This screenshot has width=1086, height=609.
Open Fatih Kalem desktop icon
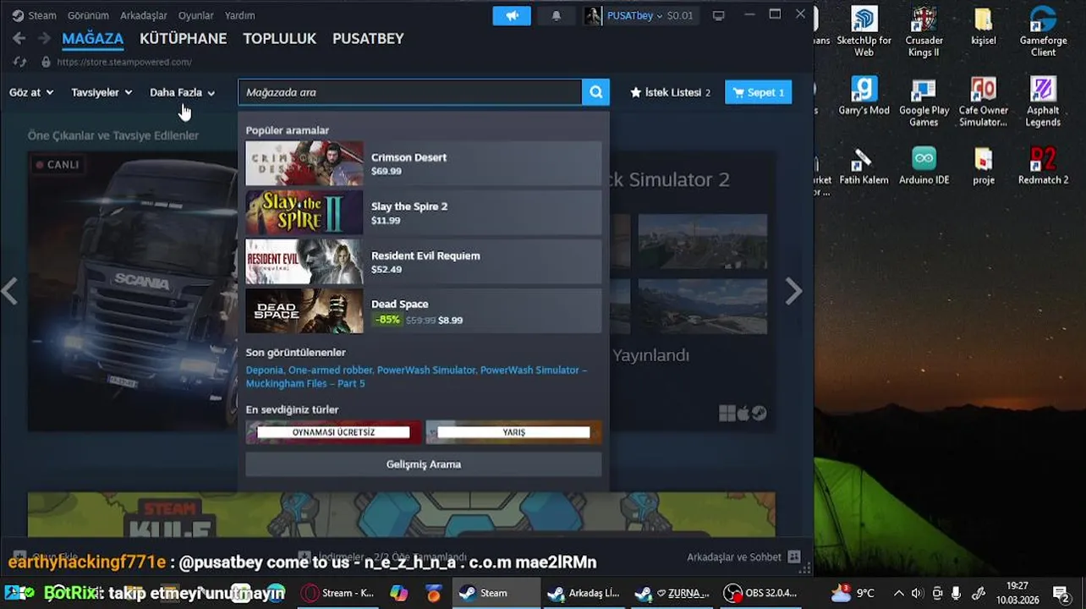(864, 166)
